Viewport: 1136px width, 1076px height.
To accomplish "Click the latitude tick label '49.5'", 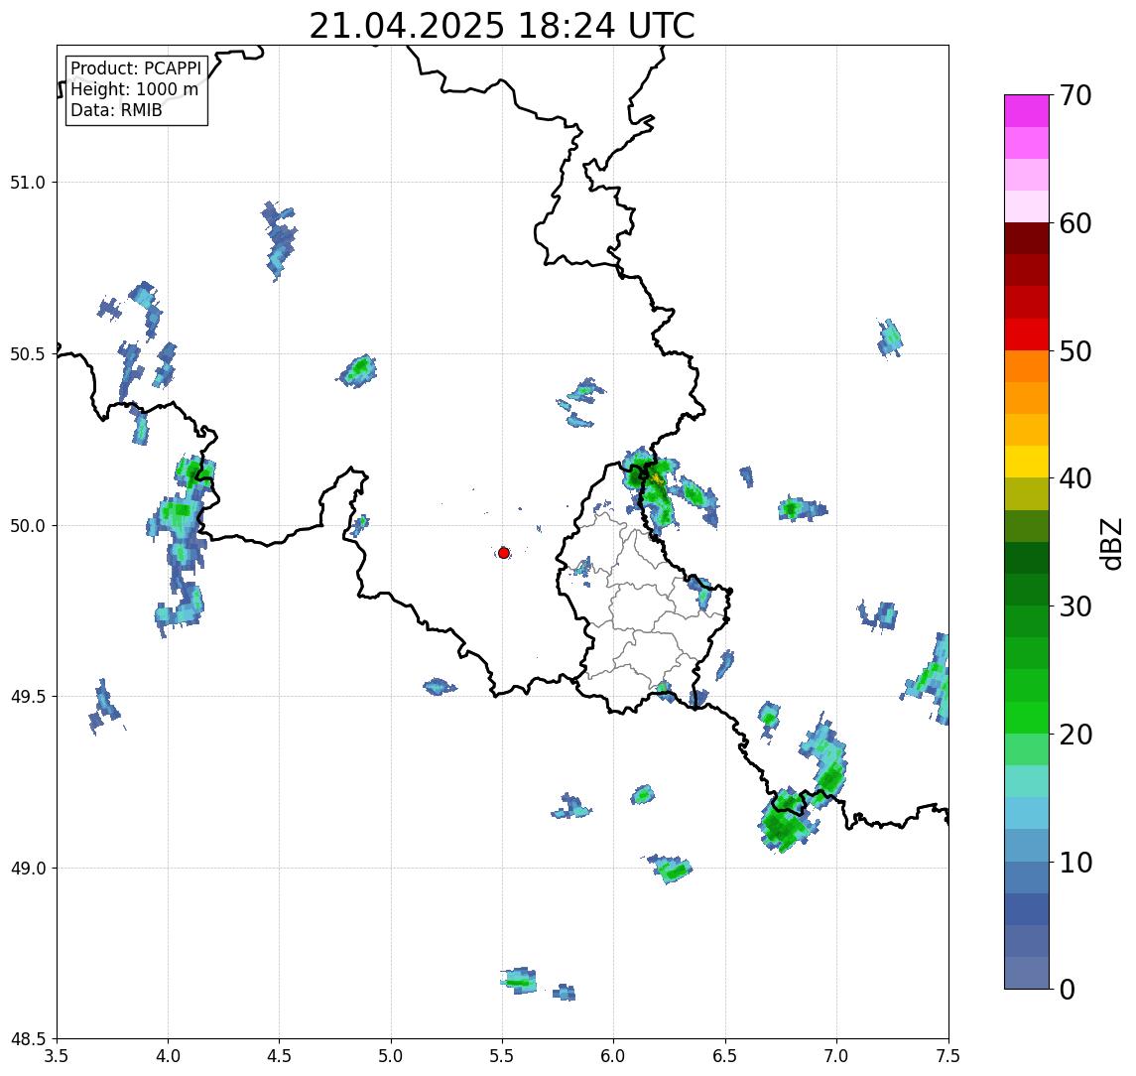I will 28,697.
